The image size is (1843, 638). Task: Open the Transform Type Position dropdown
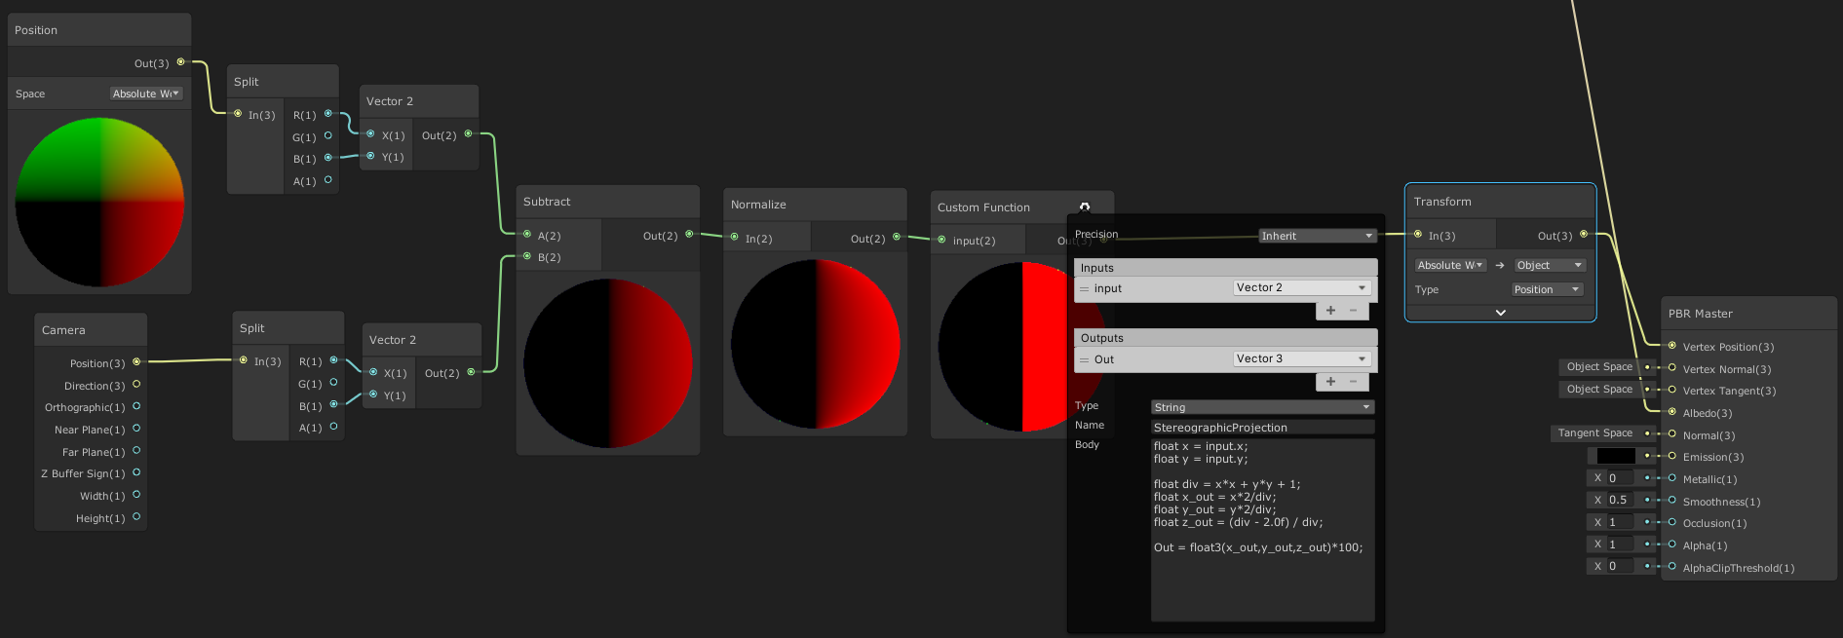(x=1547, y=289)
